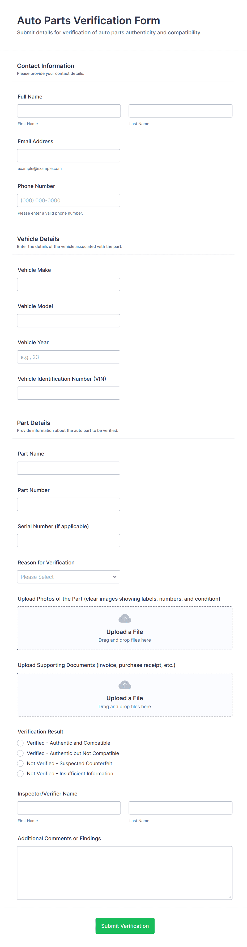
Task: Focus the VIN input field
Action: pos(69,393)
